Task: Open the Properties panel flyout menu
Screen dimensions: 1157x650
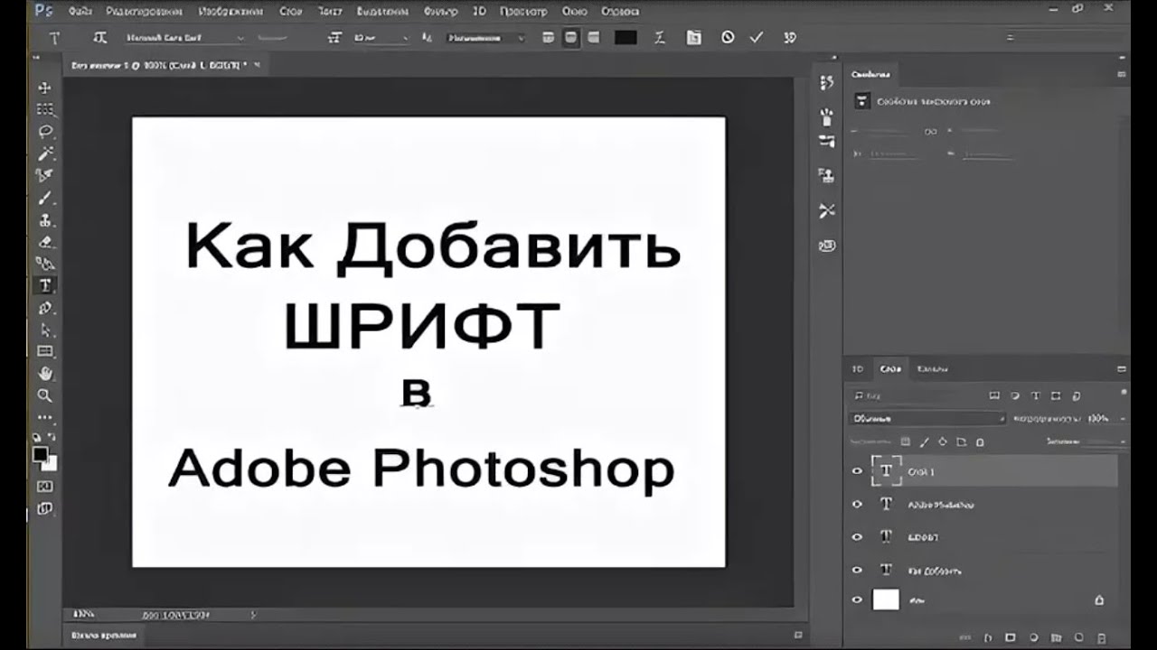Action: [1122, 75]
